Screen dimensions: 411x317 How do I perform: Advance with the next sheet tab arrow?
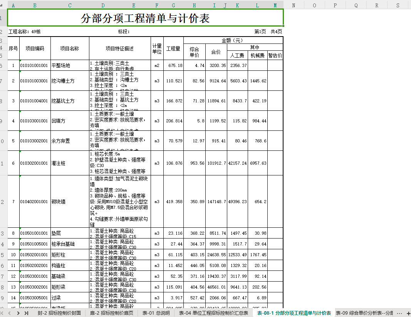click(x=18, y=313)
